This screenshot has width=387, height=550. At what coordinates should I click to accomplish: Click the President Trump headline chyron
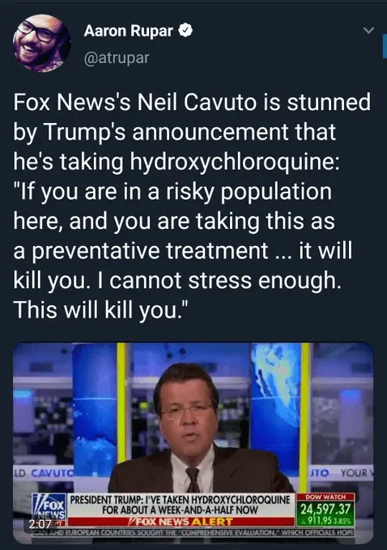pyautogui.click(x=181, y=505)
